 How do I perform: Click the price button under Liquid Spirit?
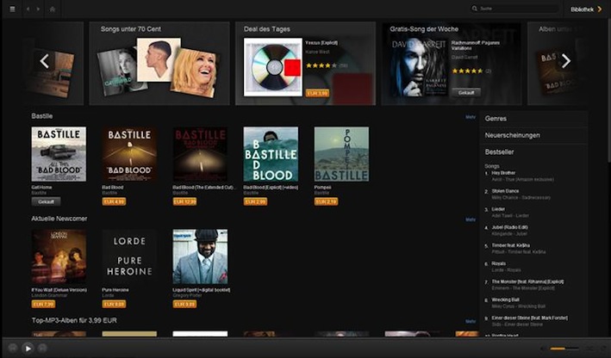pyautogui.click(x=184, y=304)
